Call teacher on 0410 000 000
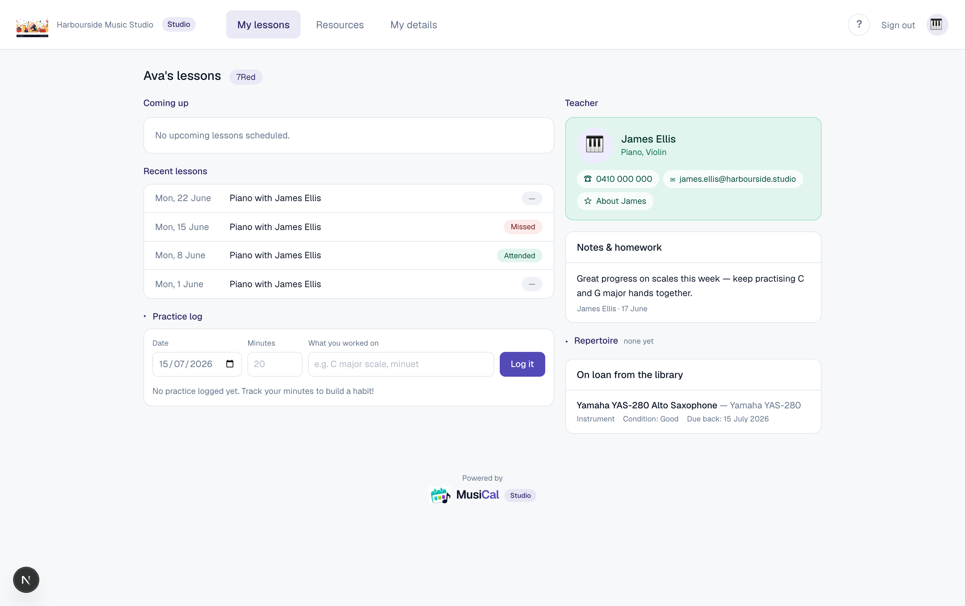 [x=618, y=179]
